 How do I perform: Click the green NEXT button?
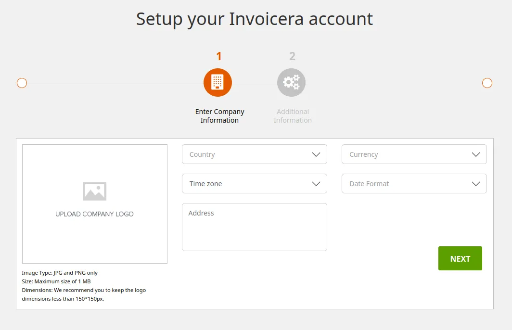[460, 258]
